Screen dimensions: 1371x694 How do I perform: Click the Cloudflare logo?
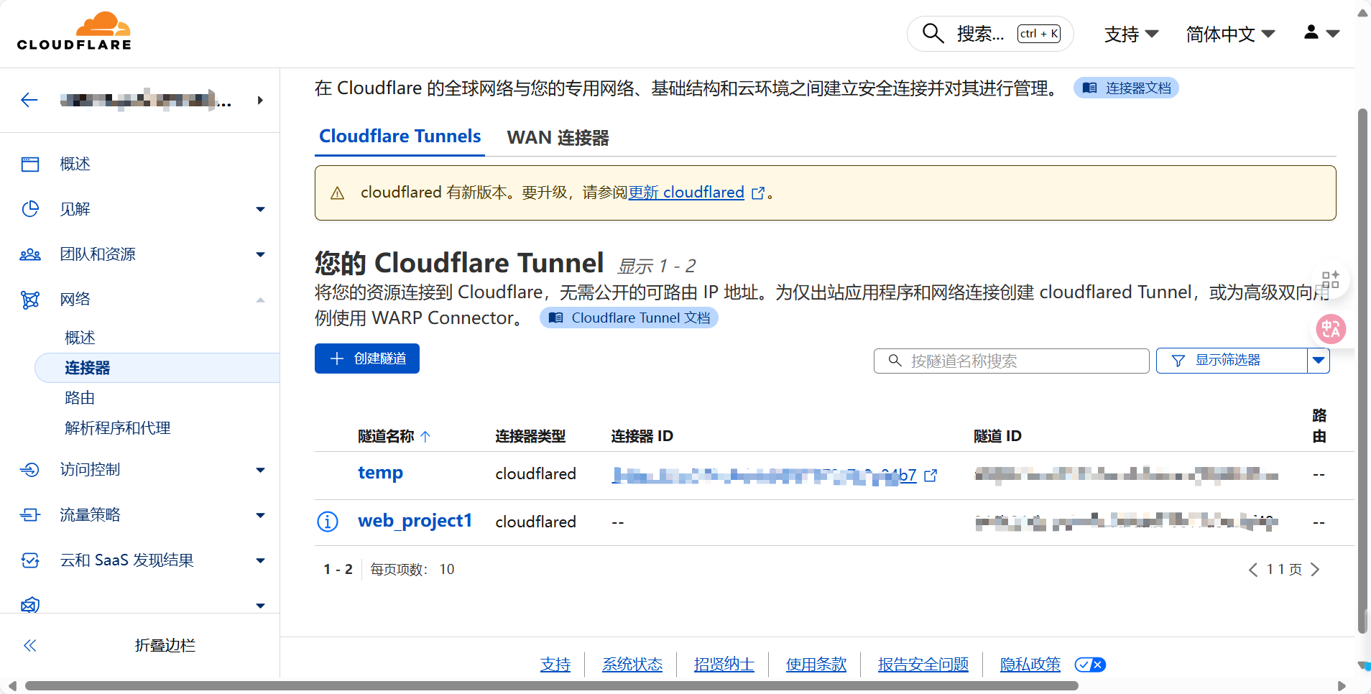[x=74, y=32]
